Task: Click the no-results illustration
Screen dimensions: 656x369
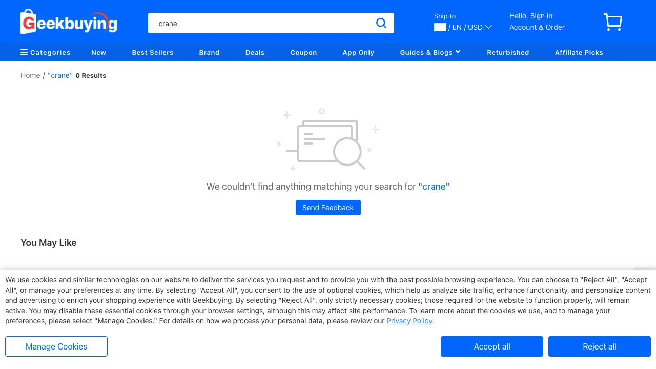Action: tap(328, 139)
